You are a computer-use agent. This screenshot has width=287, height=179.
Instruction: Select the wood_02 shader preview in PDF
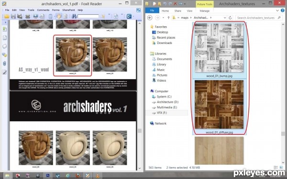click(x=110, y=54)
